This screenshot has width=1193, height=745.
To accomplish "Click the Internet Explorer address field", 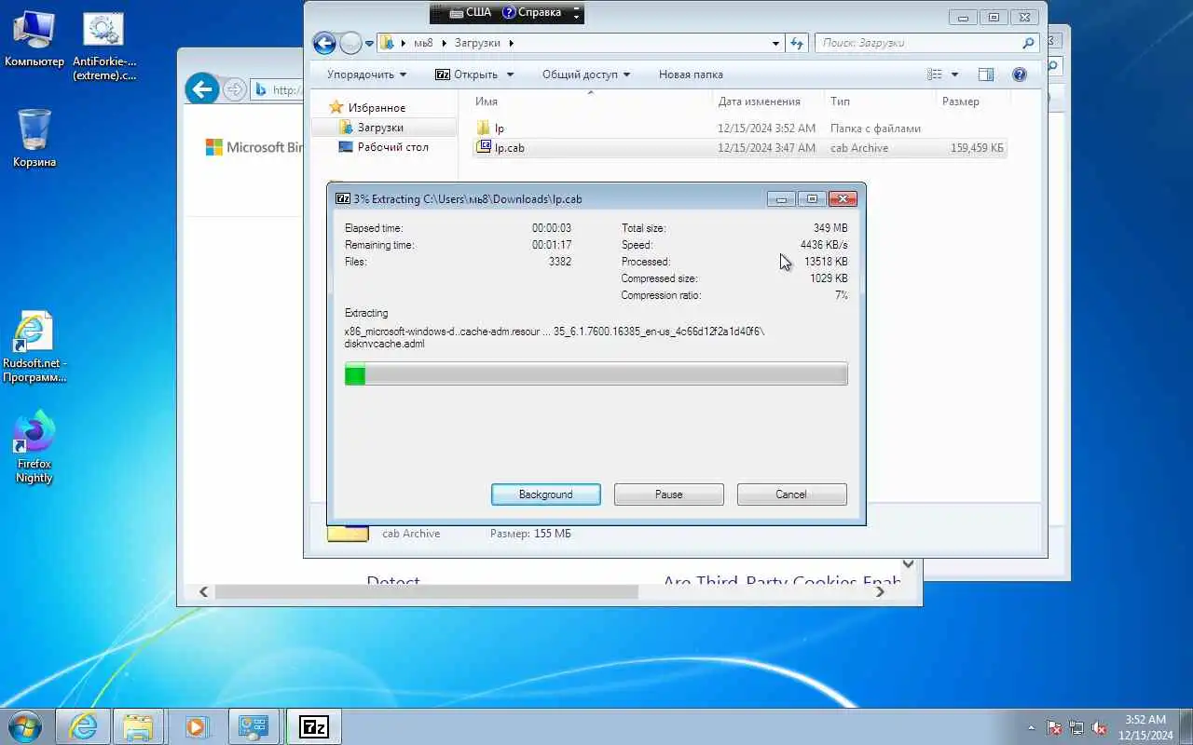I will (x=277, y=89).
